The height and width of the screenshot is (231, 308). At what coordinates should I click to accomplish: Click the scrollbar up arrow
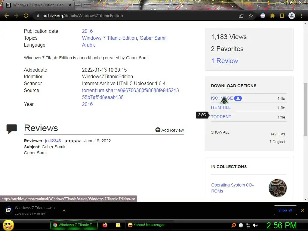(306, 24)
